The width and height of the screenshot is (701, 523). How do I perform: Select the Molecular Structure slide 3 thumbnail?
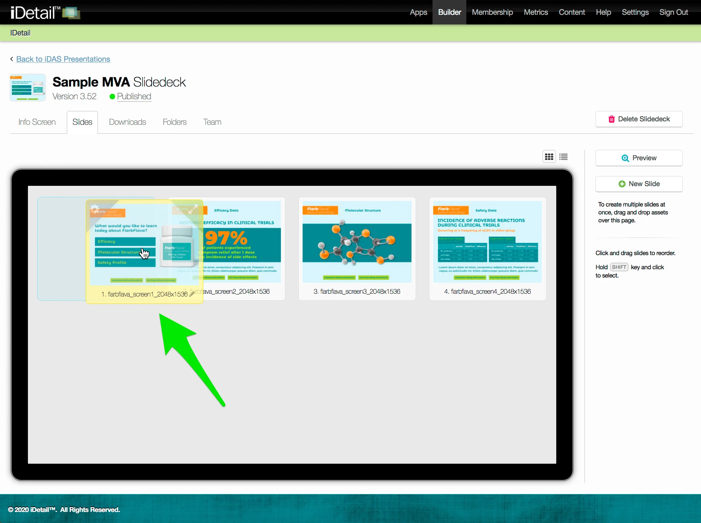[x=357, y=242]
